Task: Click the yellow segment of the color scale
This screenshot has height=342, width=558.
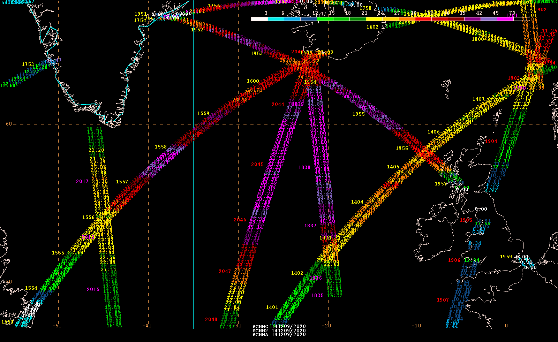Action: coord(374,19)
